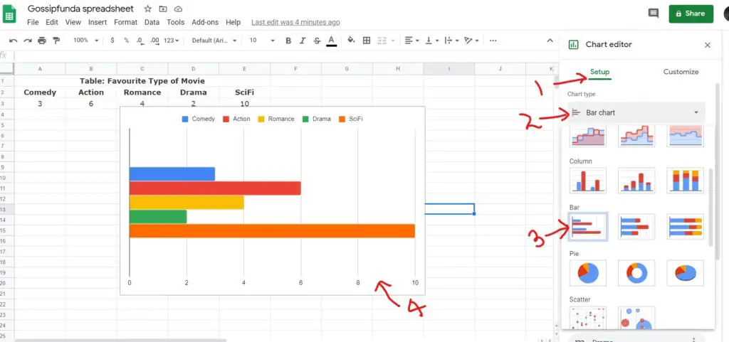Screen dimensions: 729x342
Task: Open the more toolbar options ellipsis
Action: click(493, 41)
